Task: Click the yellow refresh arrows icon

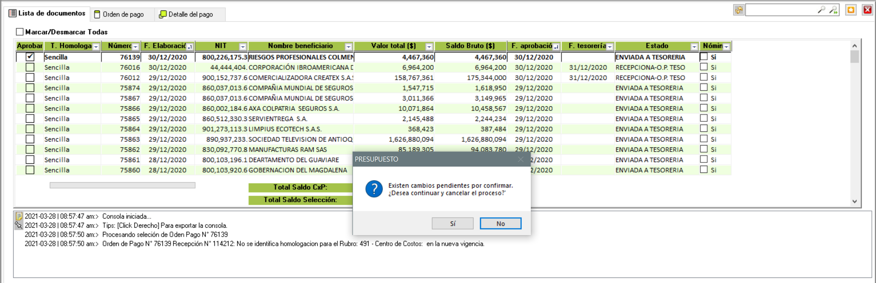Action: pyautogui.click(x=739, y=10)
